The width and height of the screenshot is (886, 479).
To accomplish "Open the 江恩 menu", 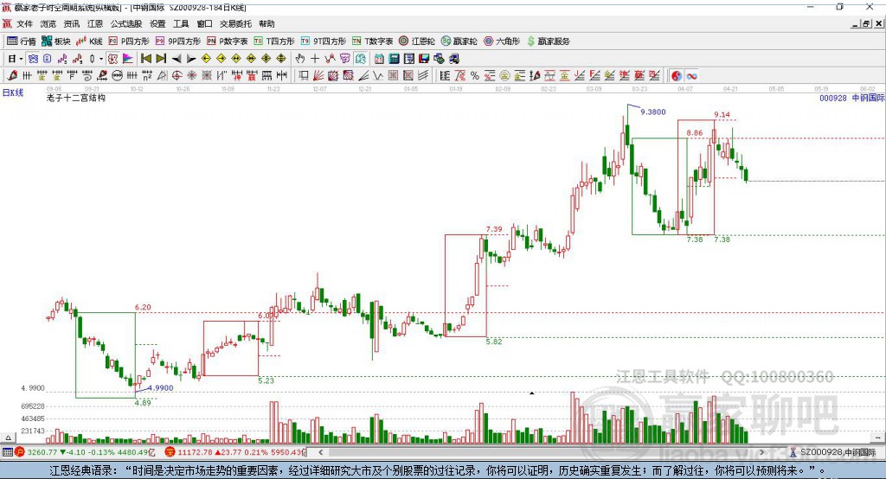I will [x=95, y=23].
